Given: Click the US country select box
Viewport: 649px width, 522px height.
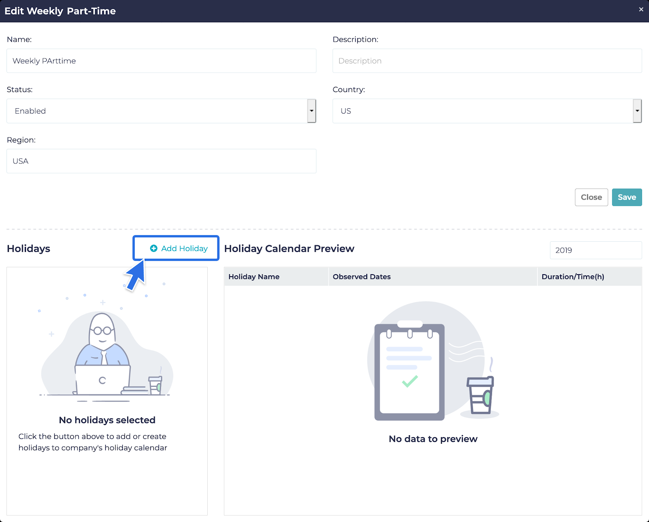Looking at the screenshot, I should [482, 111].
